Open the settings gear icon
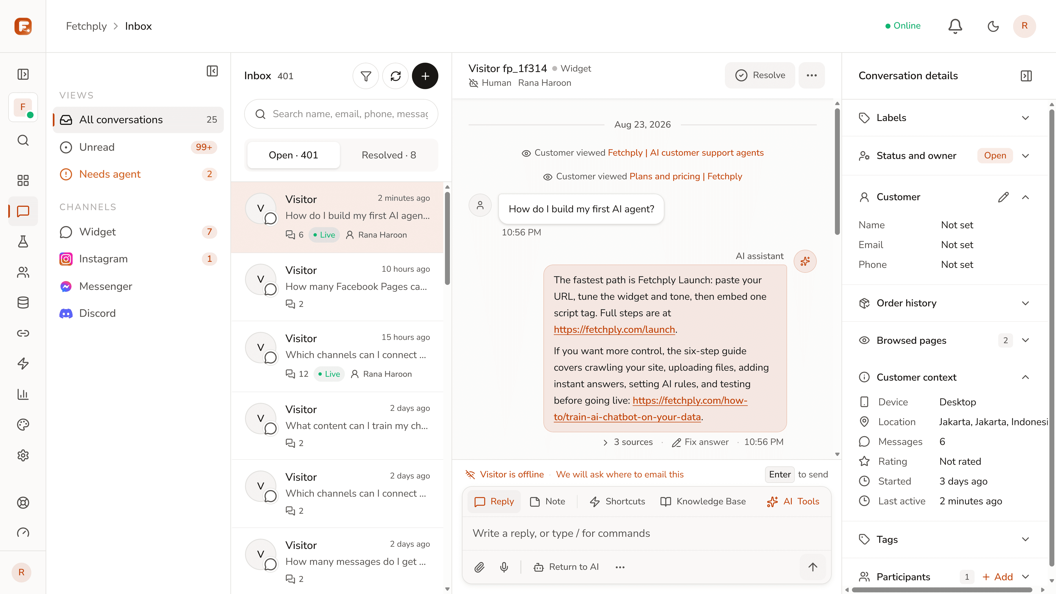Screen dimensions: 1056x594 coord(23,455)
